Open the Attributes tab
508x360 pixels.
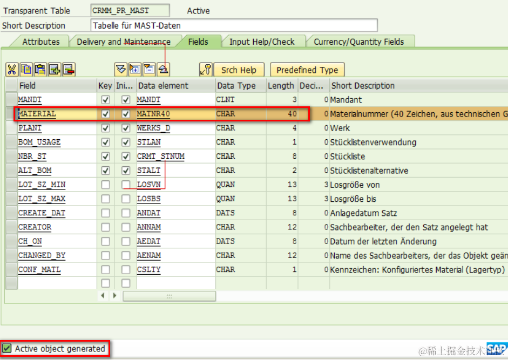pos(41,42)
